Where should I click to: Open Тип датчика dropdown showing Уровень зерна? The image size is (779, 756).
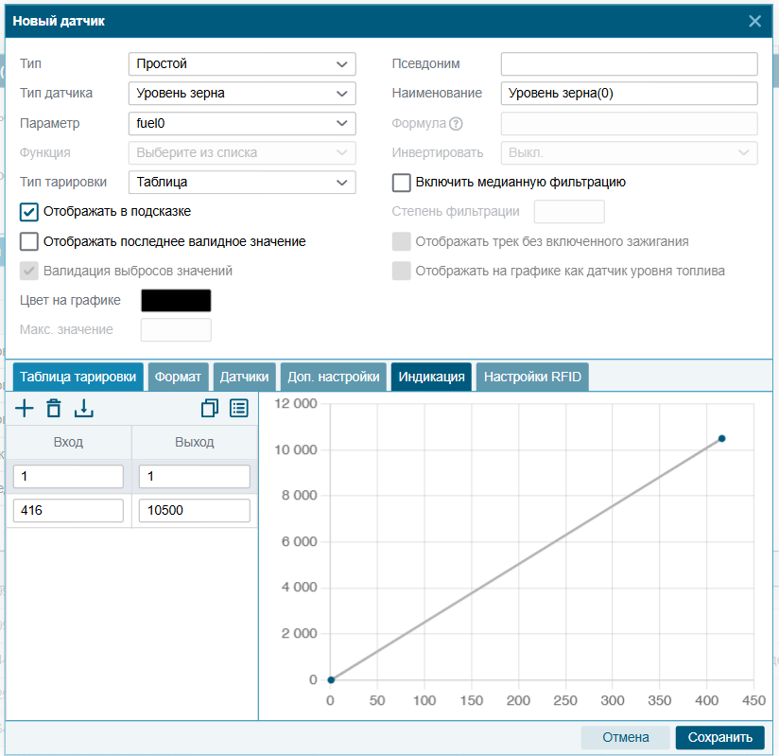242,94
